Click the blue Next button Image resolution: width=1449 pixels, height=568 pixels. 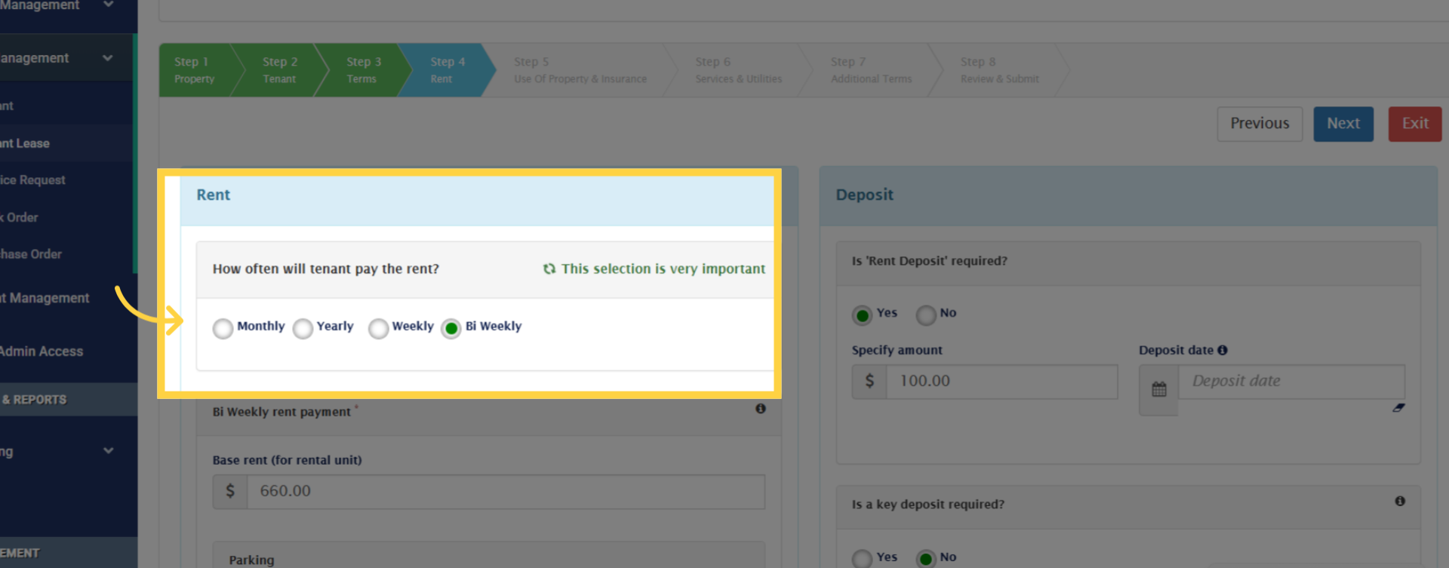tap(1343, 124)
